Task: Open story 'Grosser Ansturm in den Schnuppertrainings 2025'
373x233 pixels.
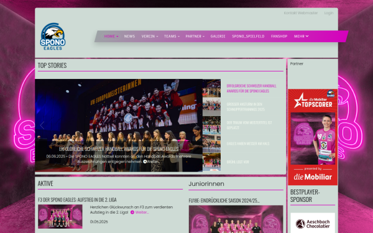Action: click(246, 107)
